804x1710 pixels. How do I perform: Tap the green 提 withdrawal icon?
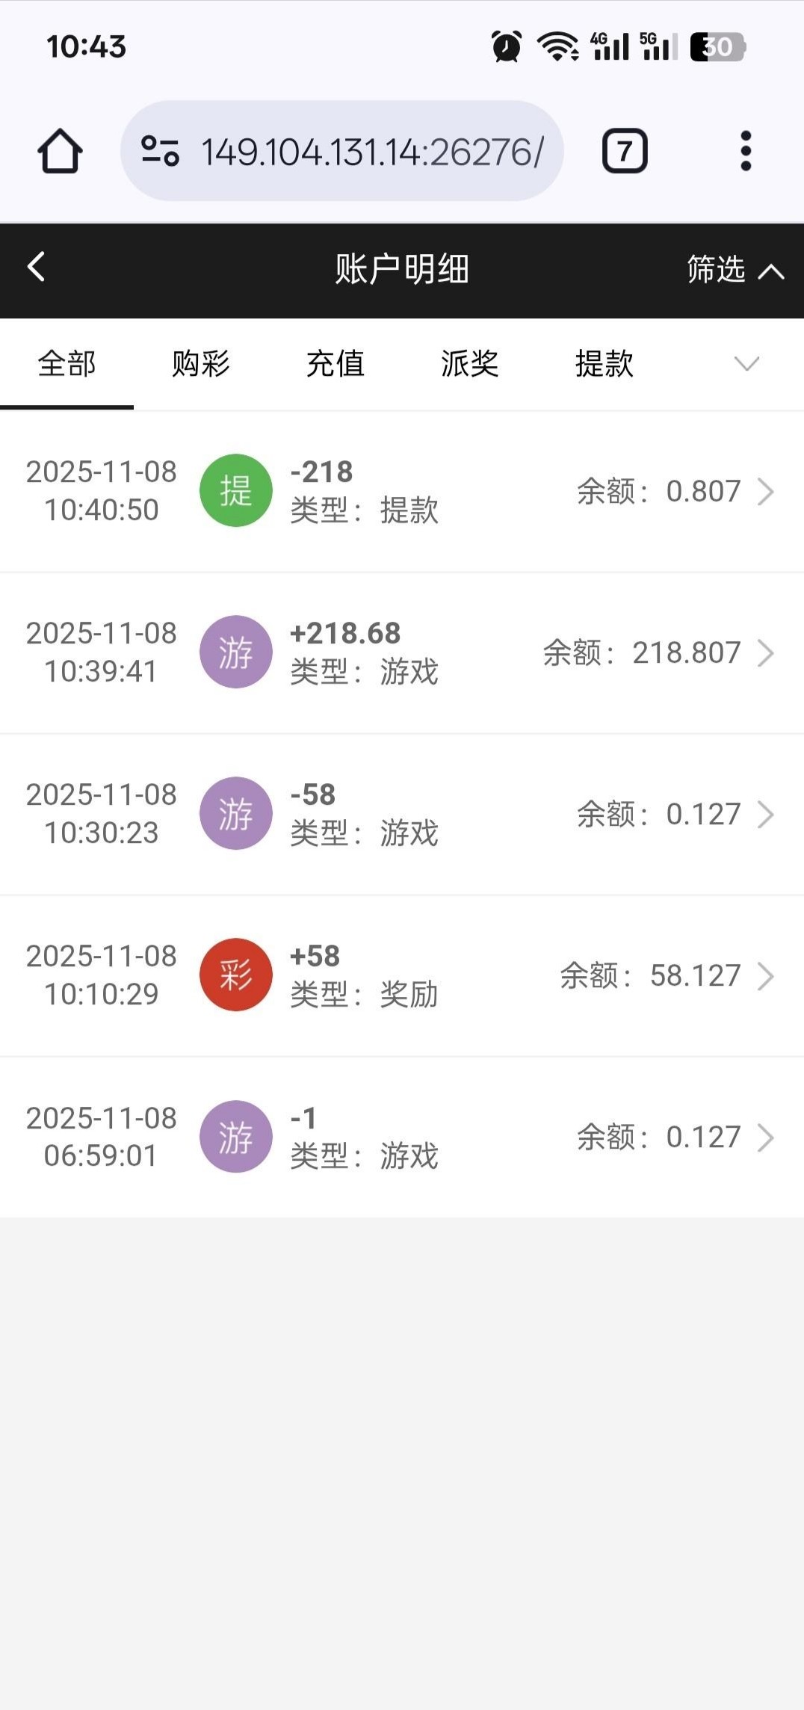tap(235, 490)
